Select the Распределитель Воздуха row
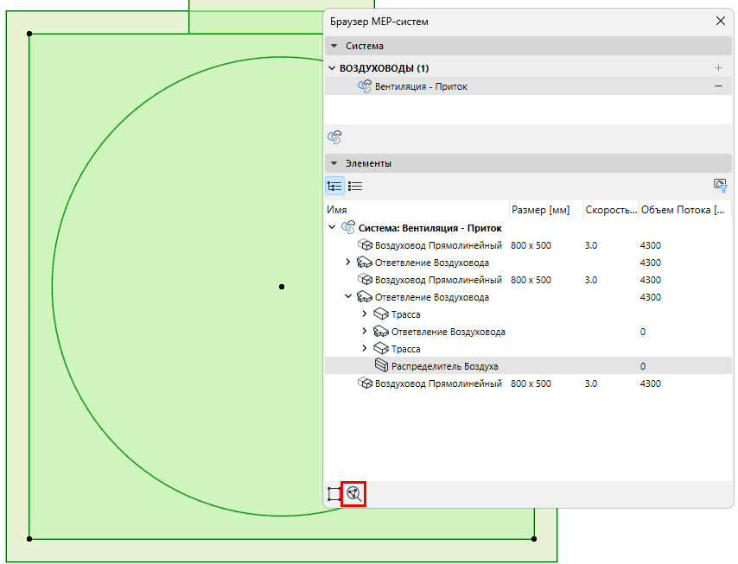 click(528, 366)
